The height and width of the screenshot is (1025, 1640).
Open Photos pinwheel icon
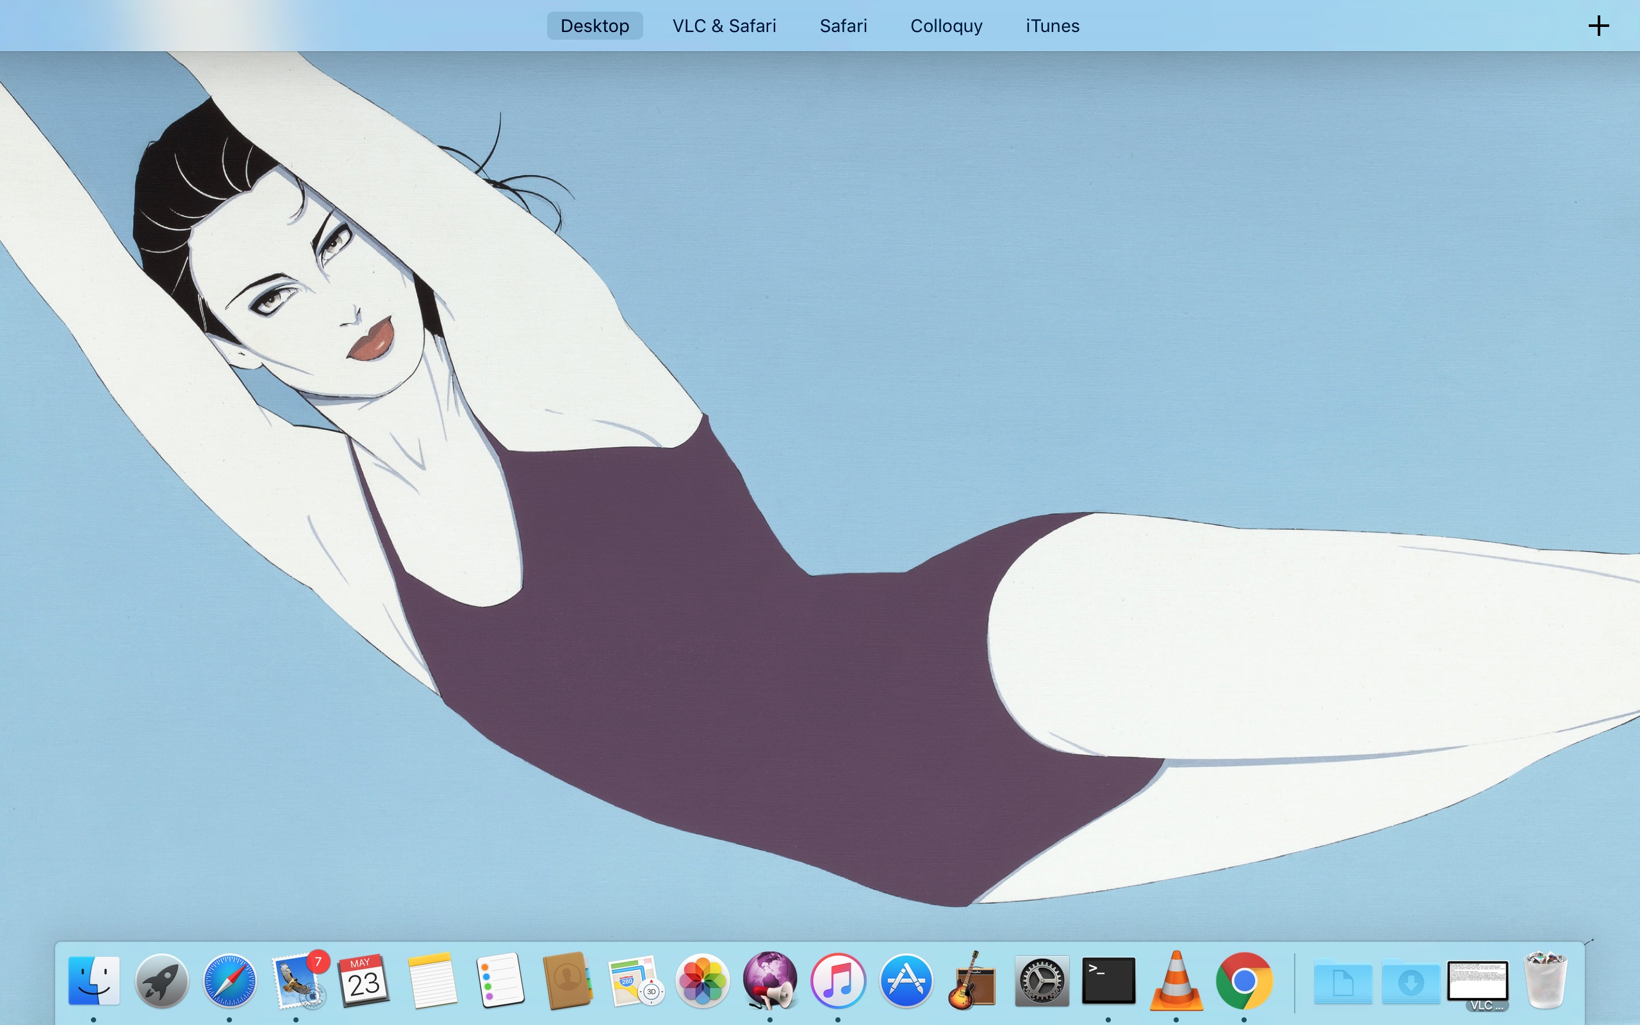tap(703, 980)
